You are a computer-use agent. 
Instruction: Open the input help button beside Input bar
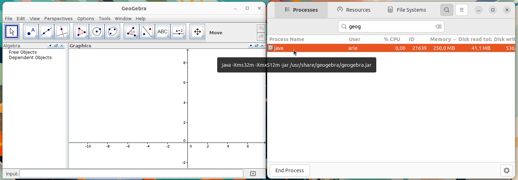(253, 174)
